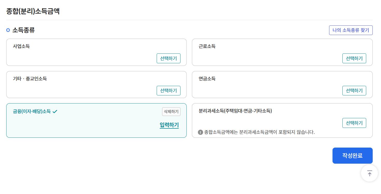
Task: Click the 연금소득 card title
Action: pos(207,79)
